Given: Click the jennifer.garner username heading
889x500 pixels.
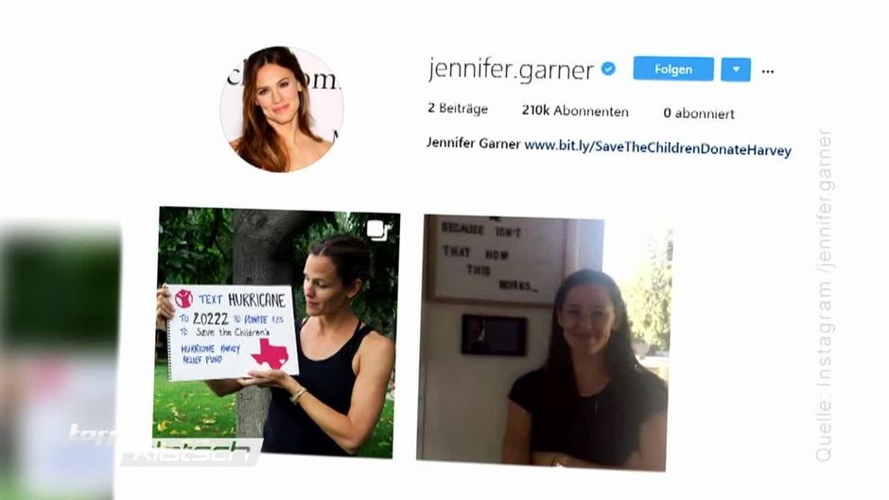Looking at the screenshot, I should pos(511,70).
